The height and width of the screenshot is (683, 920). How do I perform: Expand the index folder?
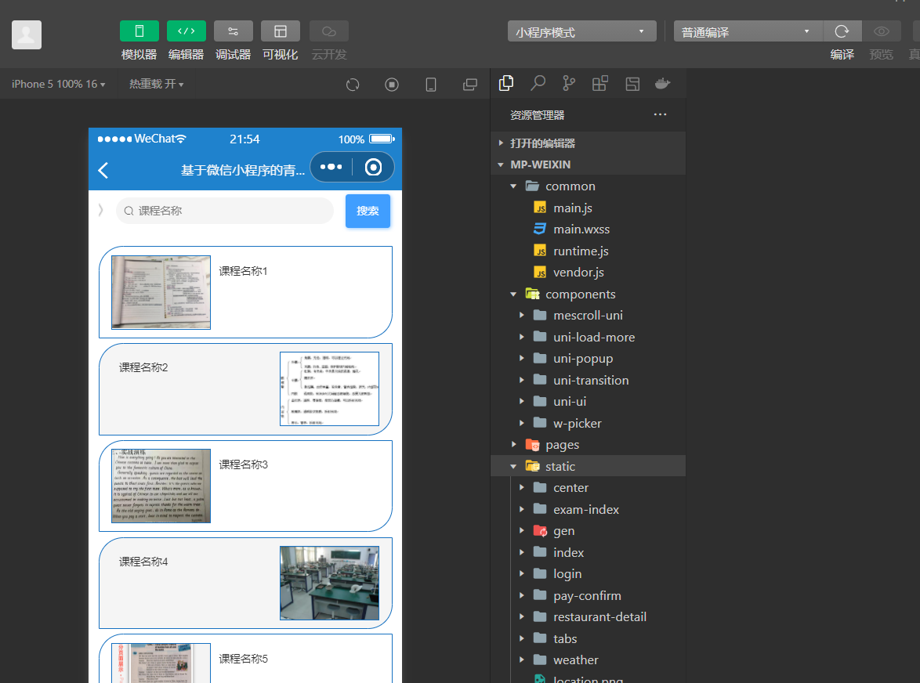588,552
